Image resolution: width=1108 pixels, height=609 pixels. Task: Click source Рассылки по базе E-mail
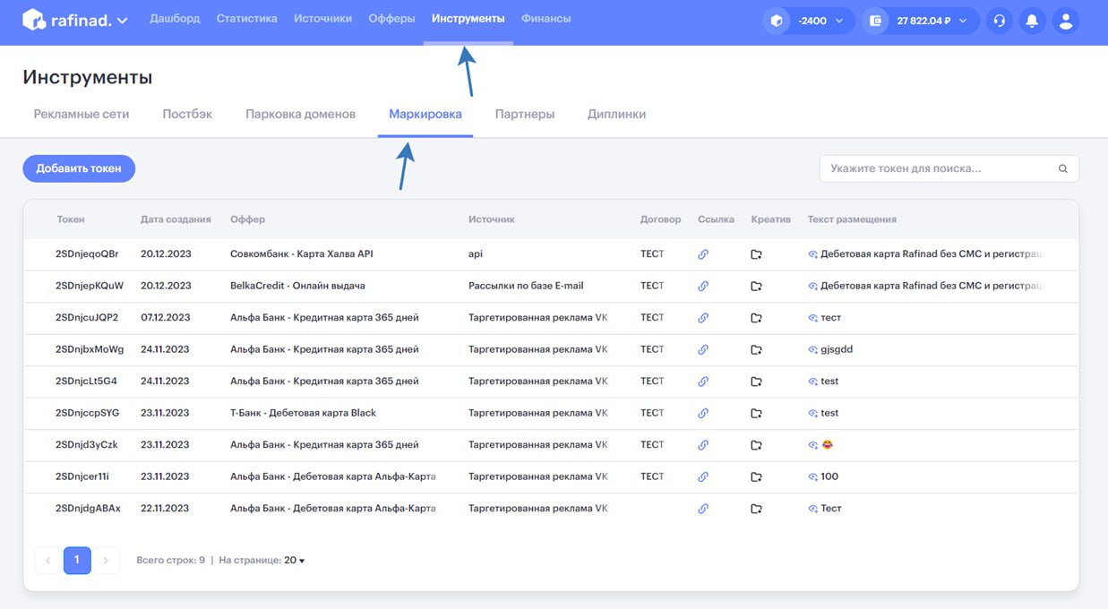pyautogui.click(x=526, y=287)
